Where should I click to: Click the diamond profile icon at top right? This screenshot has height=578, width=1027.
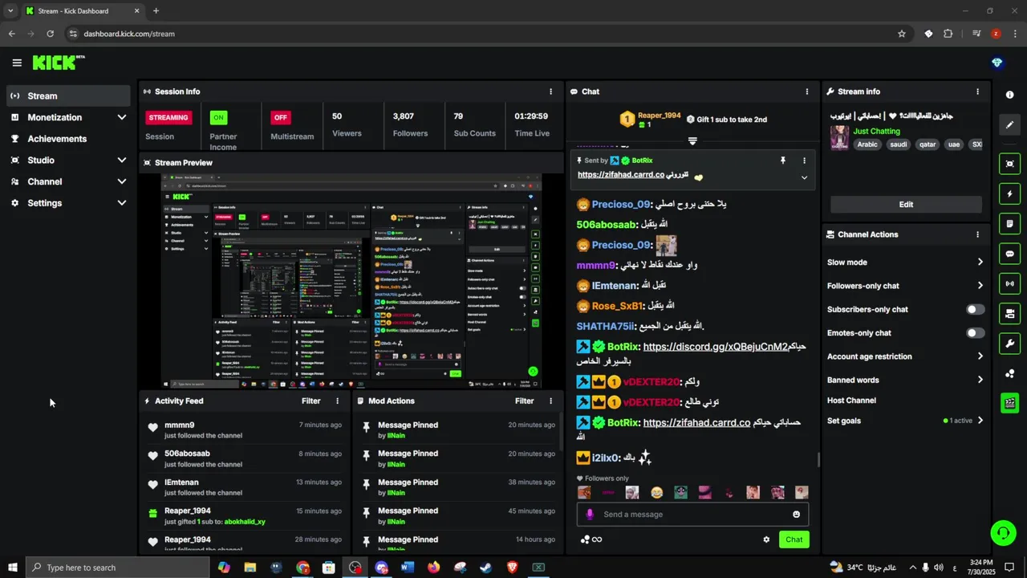tap(997, 63)
